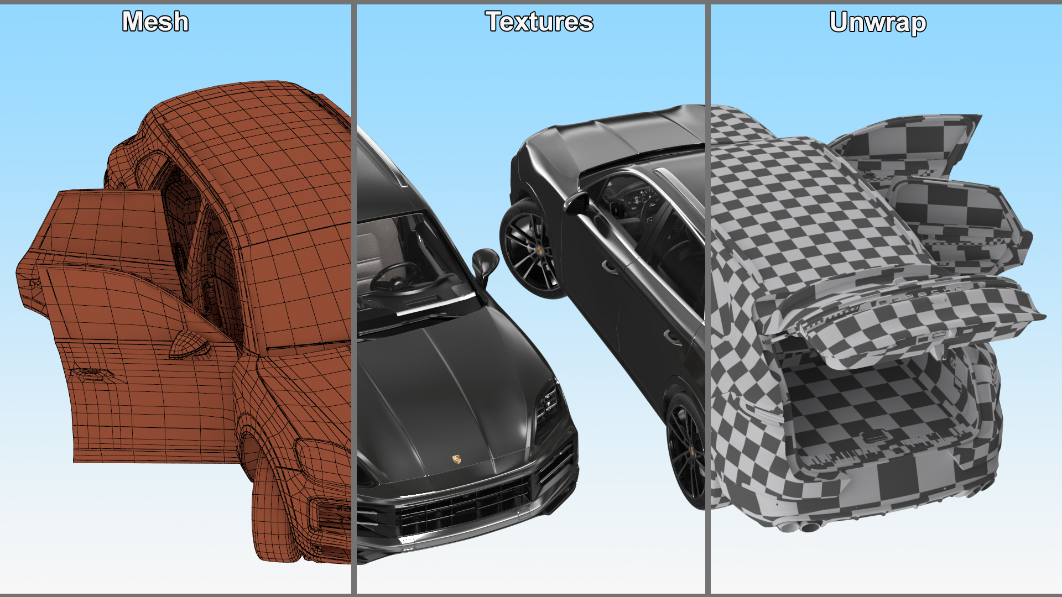
Task: Click the wireframe side mirror on open door
Action: [x=189, y=343]
